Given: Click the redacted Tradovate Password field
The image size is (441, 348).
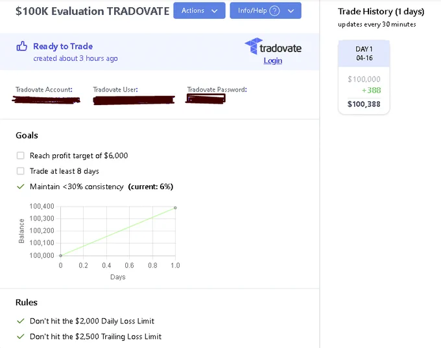Looking at the screenshot, I should (206, 99).
